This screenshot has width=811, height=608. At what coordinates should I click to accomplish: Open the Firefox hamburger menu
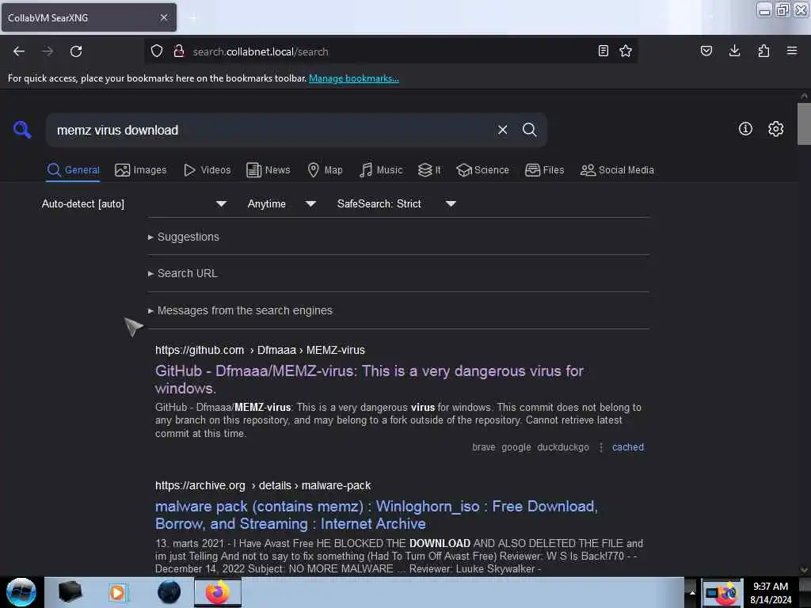point(792,51)
